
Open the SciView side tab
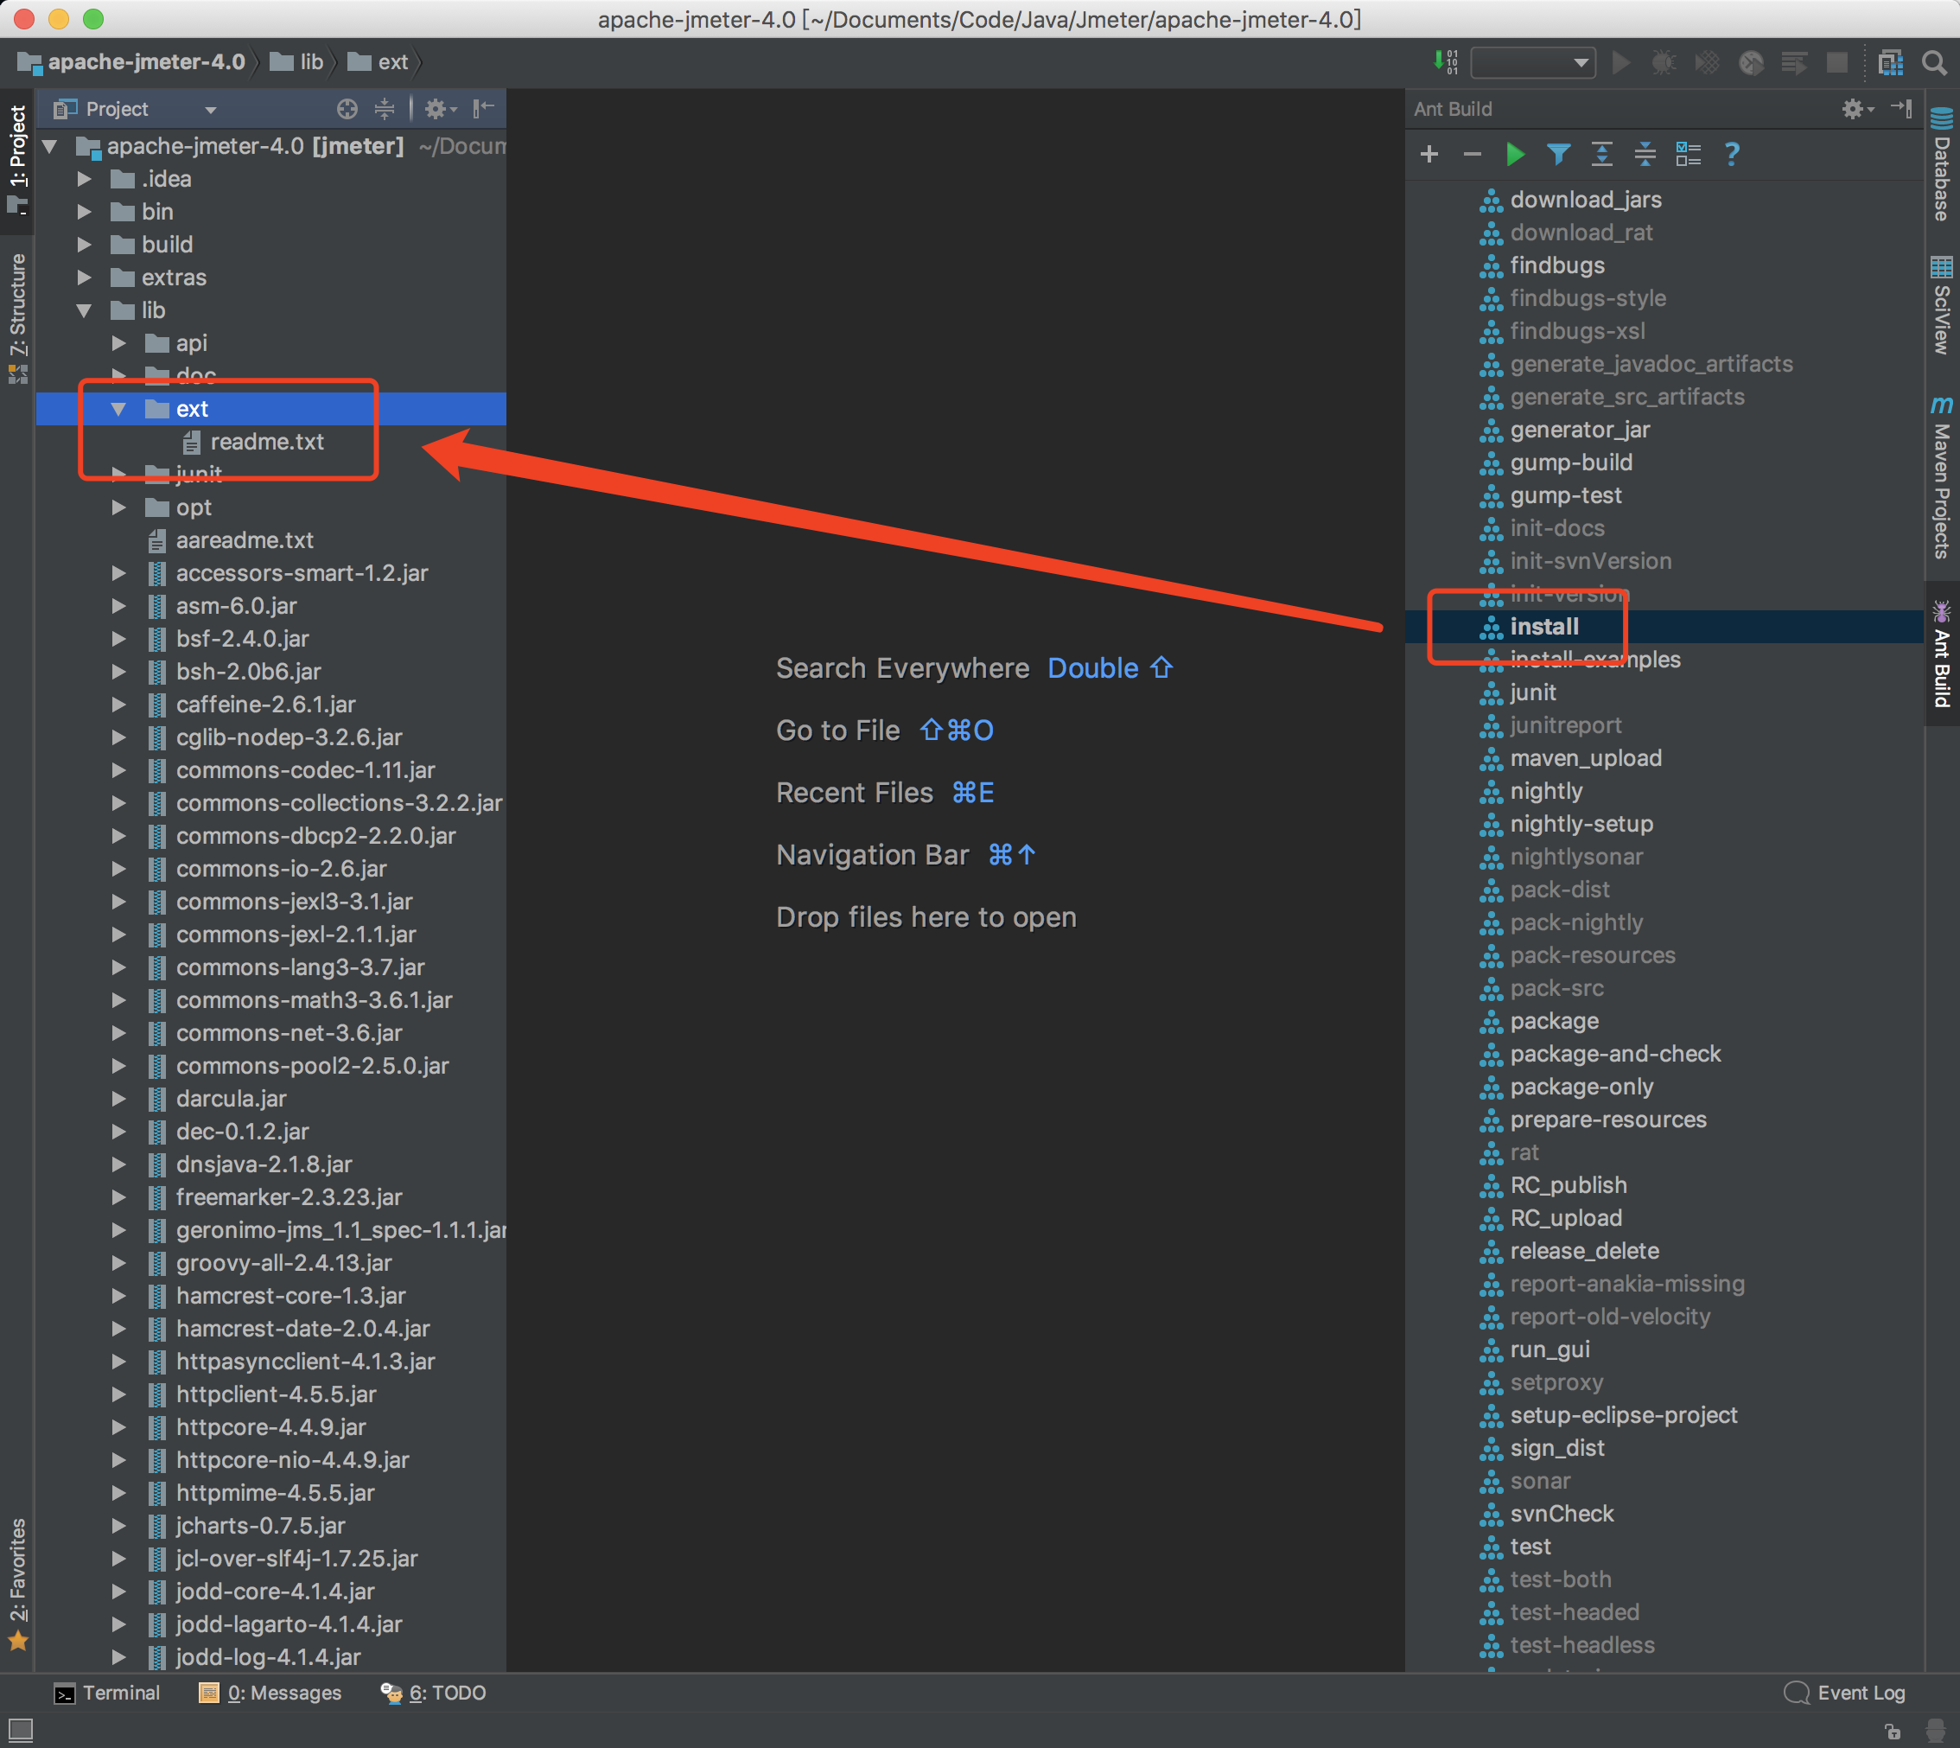click(x=1941, y=305)
